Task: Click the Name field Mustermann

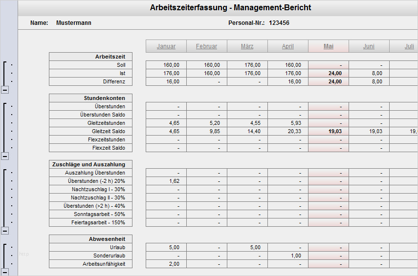Action: pyautogui.click(x=73, y=23)
